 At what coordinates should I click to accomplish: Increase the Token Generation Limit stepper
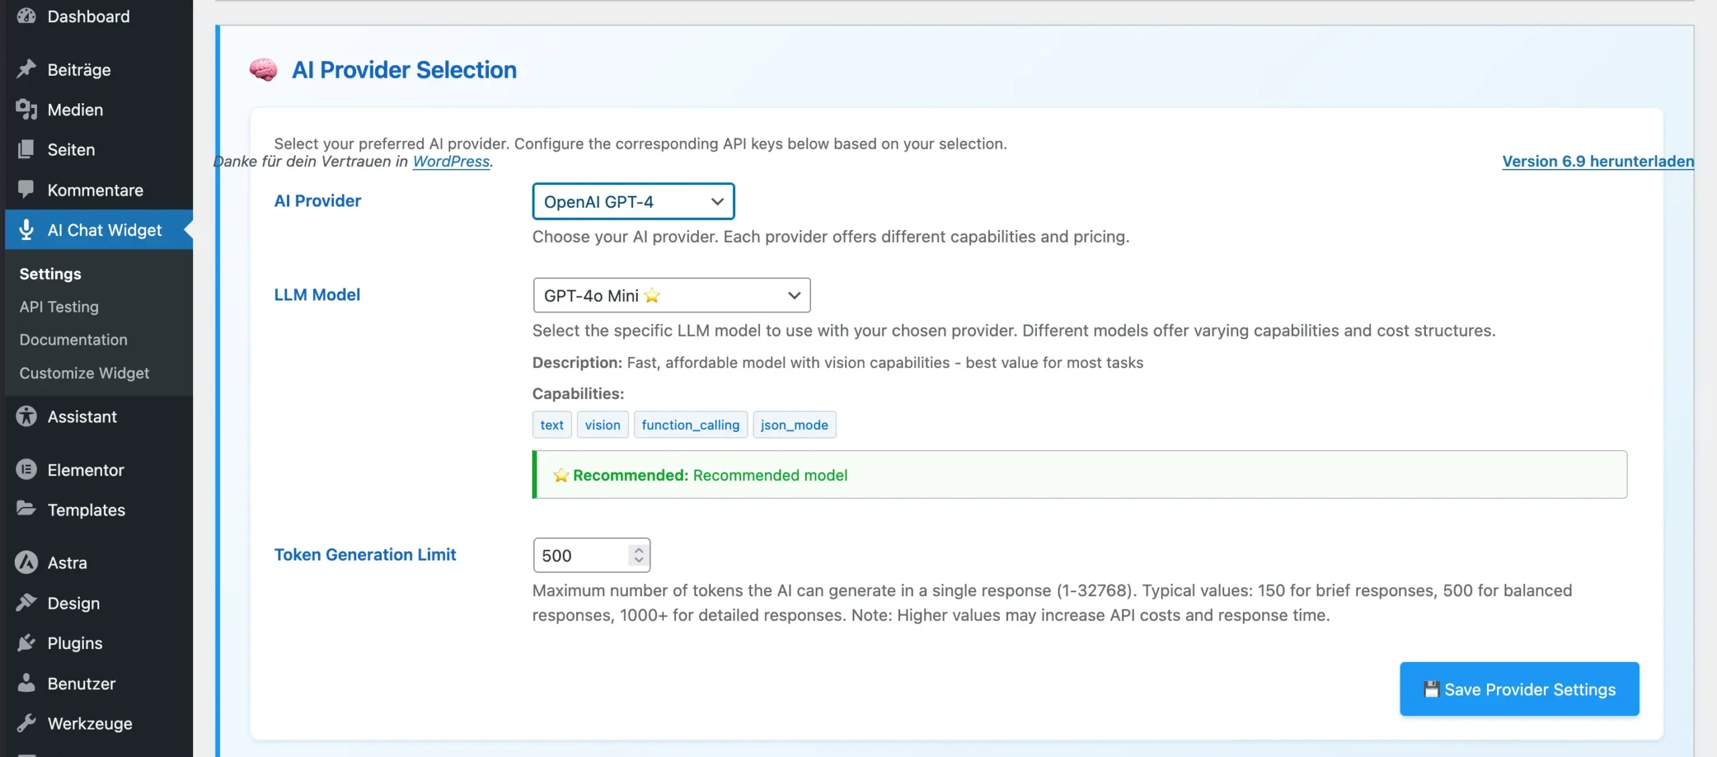coord(639,550)
